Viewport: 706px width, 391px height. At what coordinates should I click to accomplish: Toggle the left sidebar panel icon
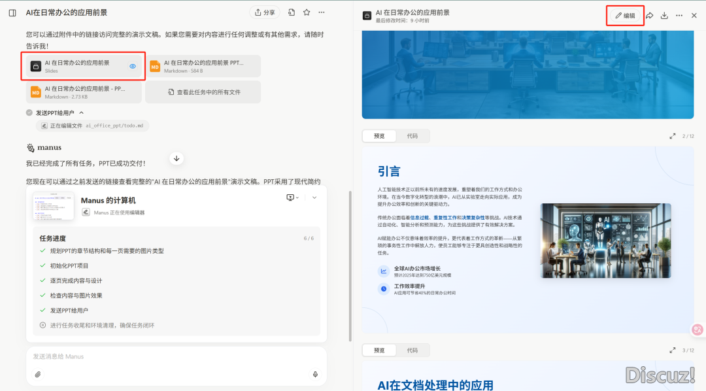(x=12, y=12)
